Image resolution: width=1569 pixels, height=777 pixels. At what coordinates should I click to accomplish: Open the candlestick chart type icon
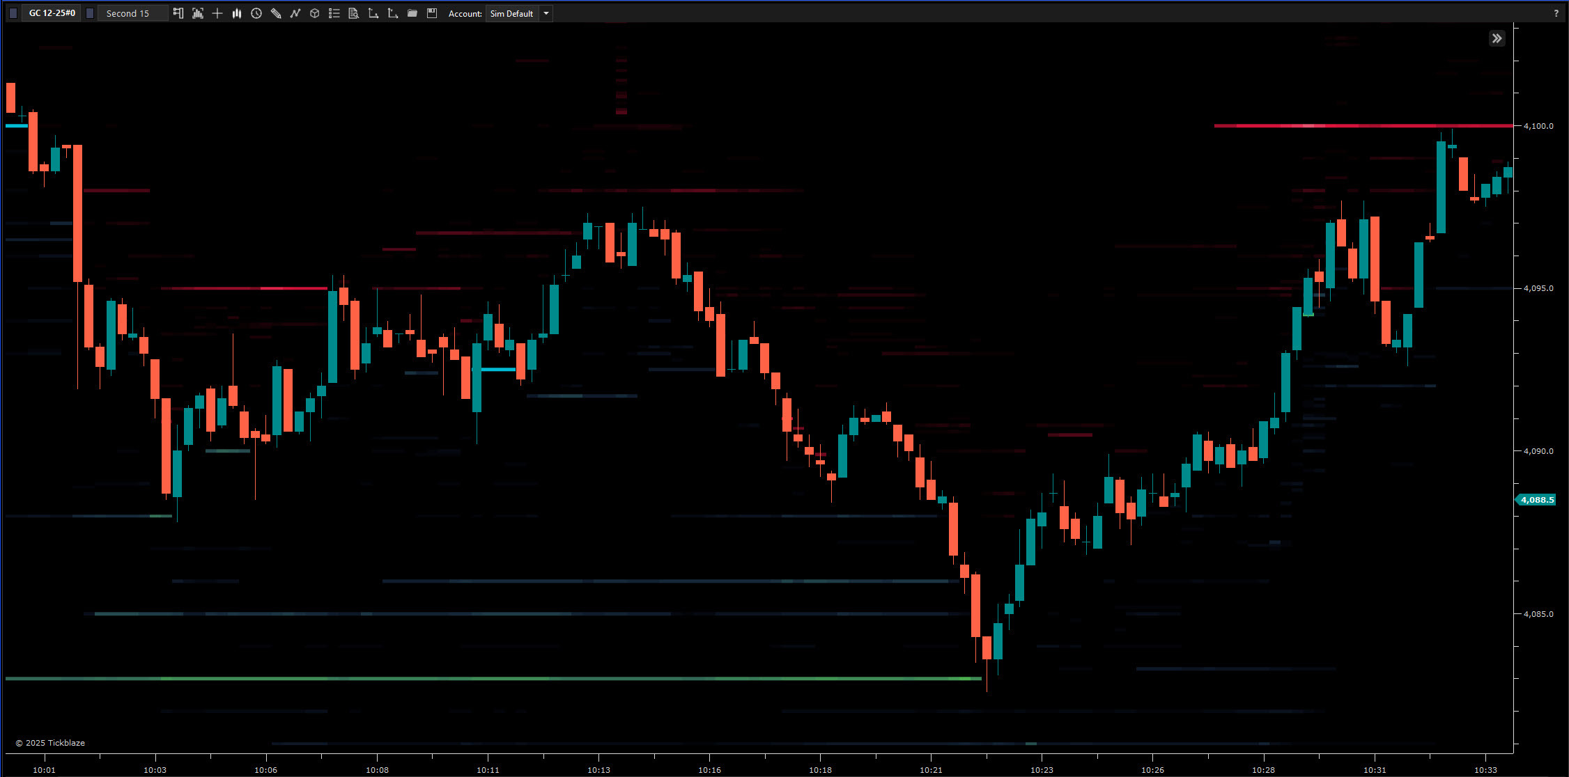coord(237,13)
